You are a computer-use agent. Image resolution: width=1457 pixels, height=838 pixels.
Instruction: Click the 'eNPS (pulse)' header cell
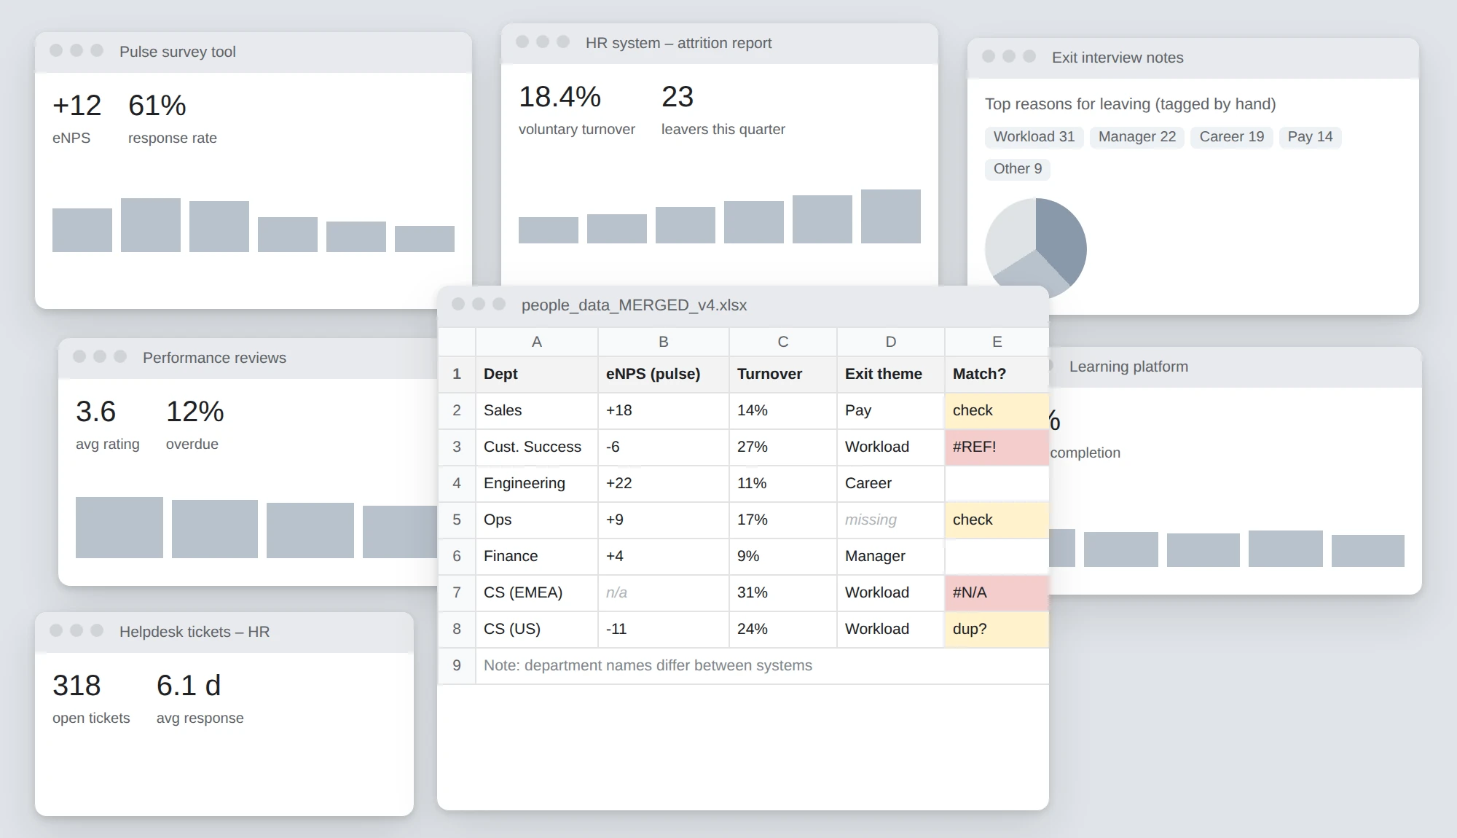tap(663, 374)
